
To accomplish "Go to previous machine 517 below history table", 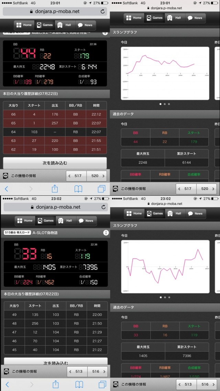I will [x=76, y=176].
